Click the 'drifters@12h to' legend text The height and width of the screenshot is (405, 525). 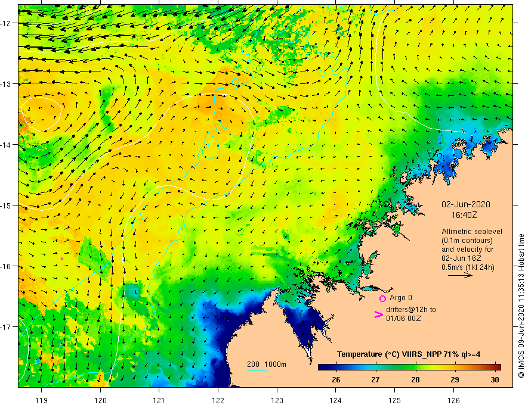click(411, 310)
